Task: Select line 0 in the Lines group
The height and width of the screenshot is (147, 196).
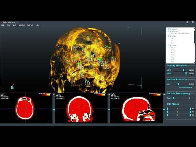Action: click(x=173, y=38)
